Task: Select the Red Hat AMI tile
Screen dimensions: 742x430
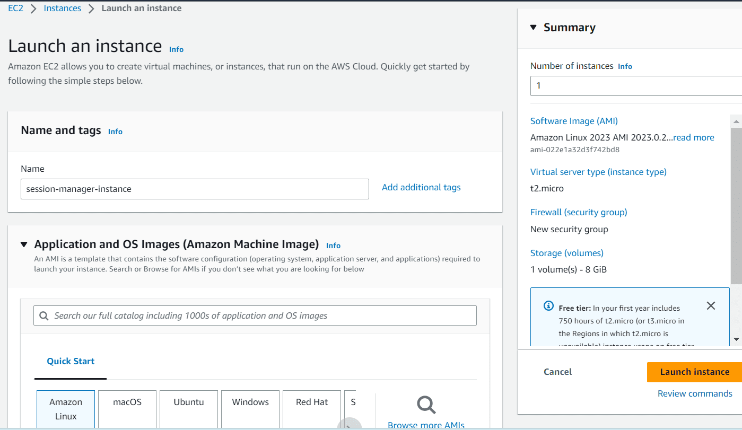Action: point(312,409)
